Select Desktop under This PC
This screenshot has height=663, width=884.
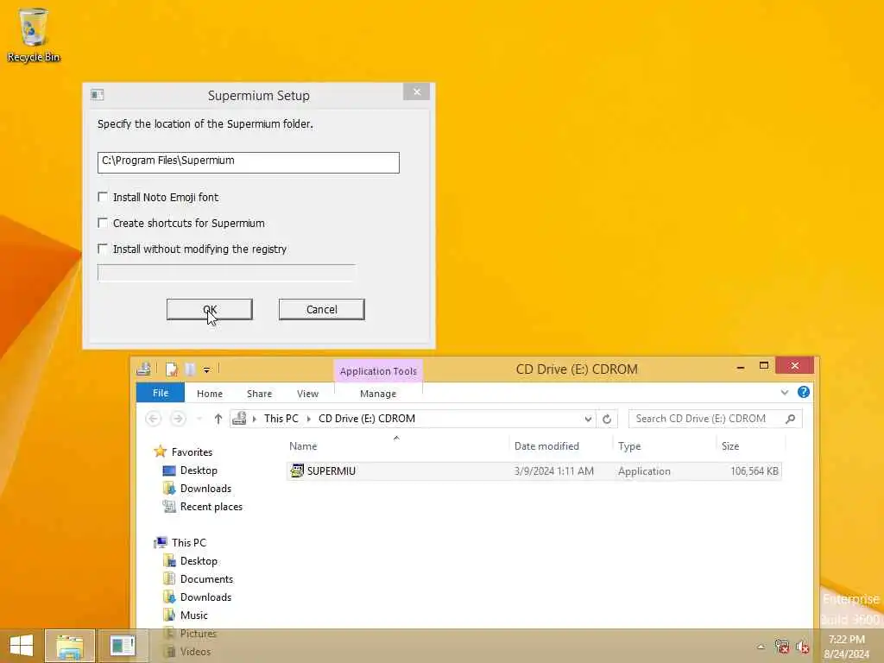[199, 561]
